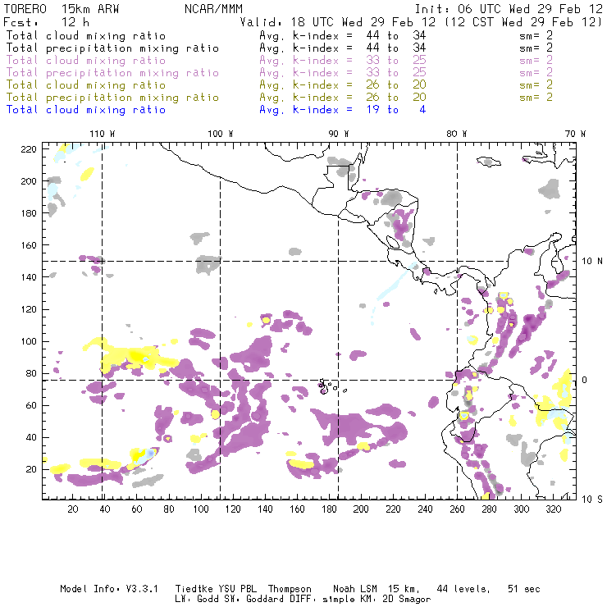Click the 'Init: 06 UTC Wed 29 Feb 12' text
This screenshot has height=607, width=607.
[509, 9]
